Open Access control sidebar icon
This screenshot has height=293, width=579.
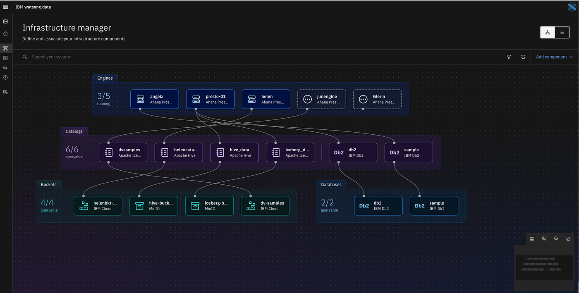5,92
